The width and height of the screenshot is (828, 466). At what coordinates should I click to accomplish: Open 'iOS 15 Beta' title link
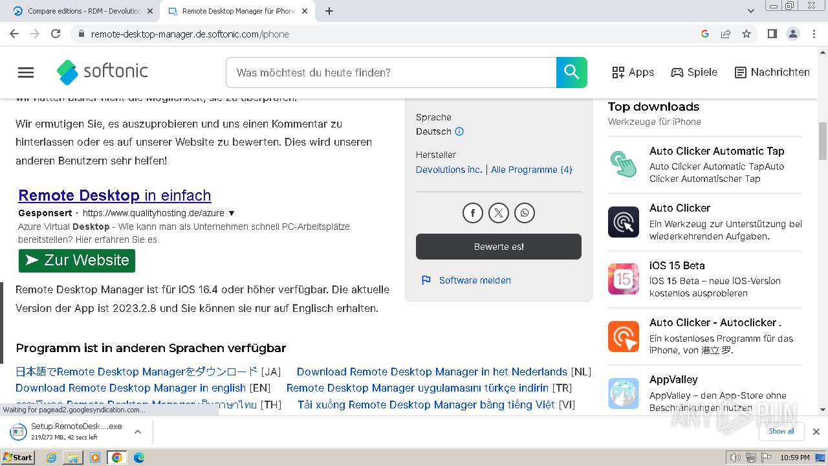677,265
